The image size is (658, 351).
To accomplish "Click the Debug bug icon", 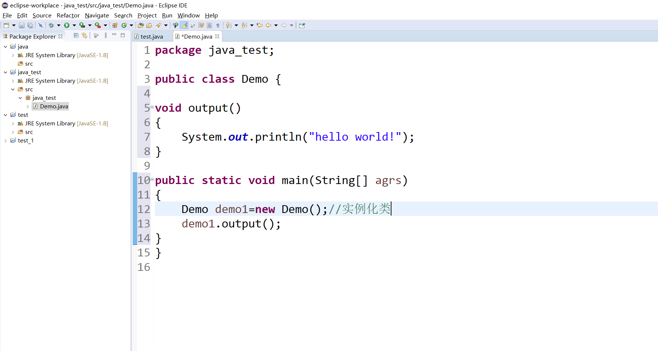I will (52, 25).
